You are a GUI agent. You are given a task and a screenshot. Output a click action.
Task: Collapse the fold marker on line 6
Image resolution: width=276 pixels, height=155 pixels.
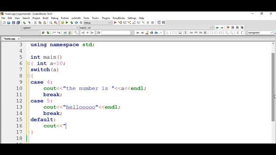[x=29, y=63]
